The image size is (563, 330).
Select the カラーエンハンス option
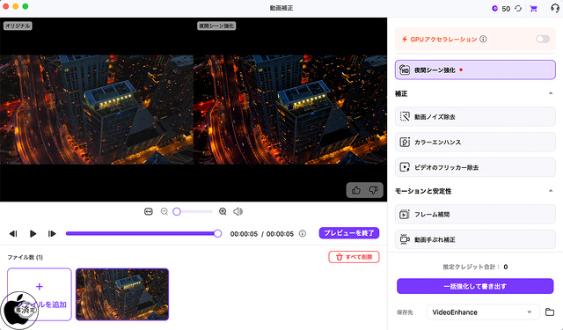(x=475, y=142)
